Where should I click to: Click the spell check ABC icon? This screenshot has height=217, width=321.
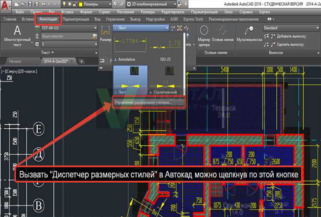pos(37,28)
